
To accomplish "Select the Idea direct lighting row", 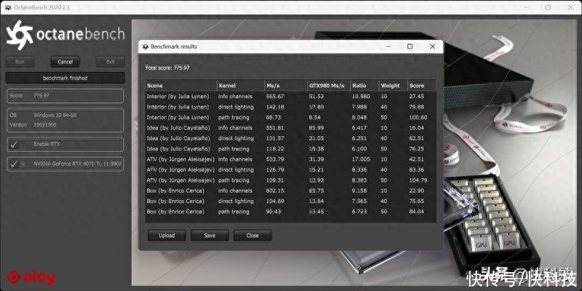I will (x=290, y=138).
